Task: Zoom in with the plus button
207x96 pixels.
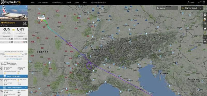Action: coord(205,37)
